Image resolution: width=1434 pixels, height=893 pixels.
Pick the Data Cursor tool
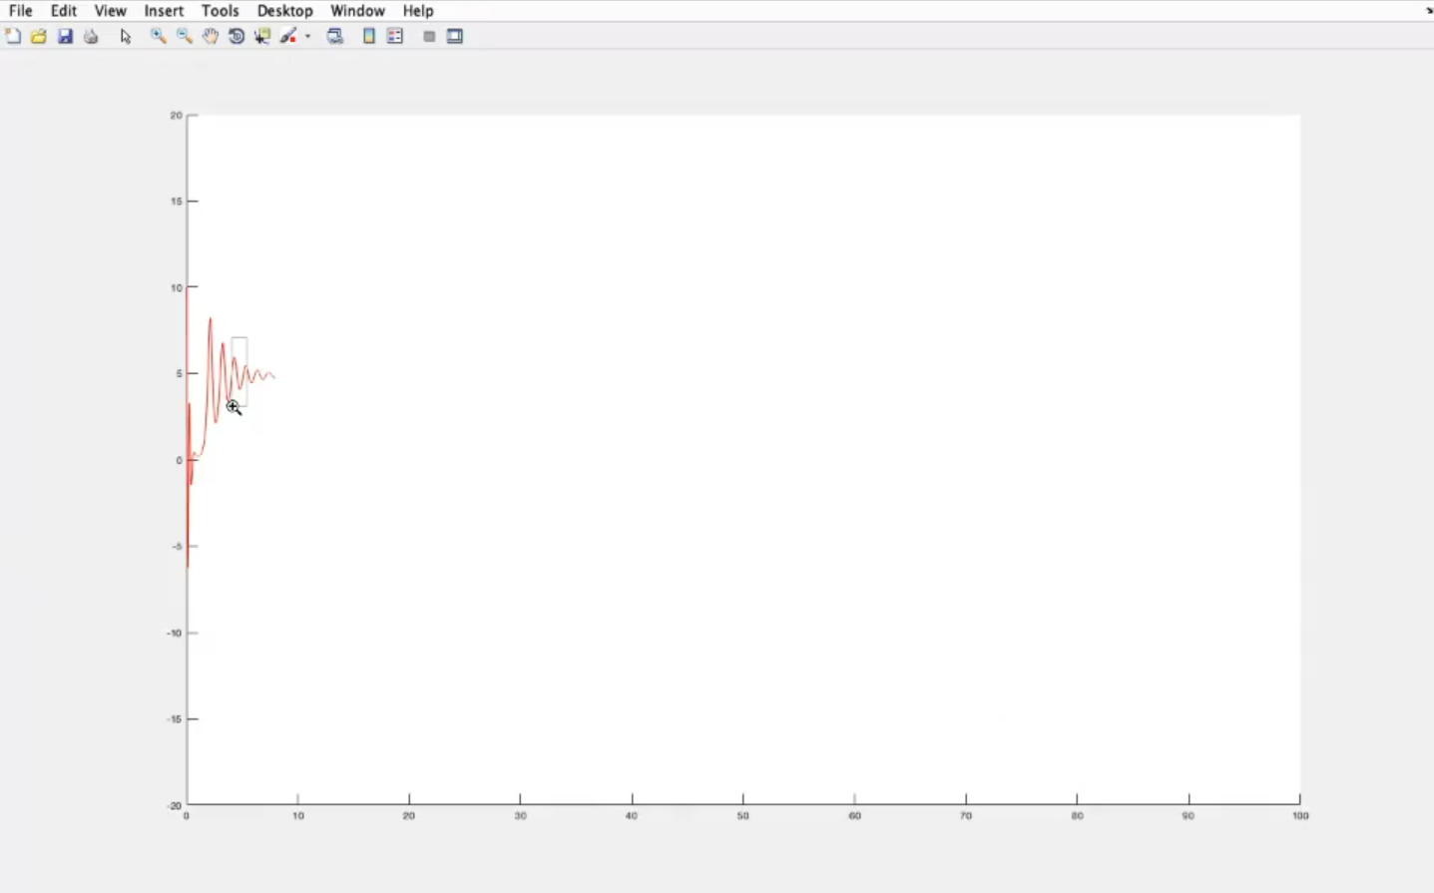pos(262,37)
